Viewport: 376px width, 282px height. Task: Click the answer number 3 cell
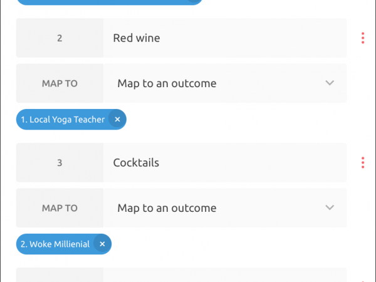coord(60,163)
